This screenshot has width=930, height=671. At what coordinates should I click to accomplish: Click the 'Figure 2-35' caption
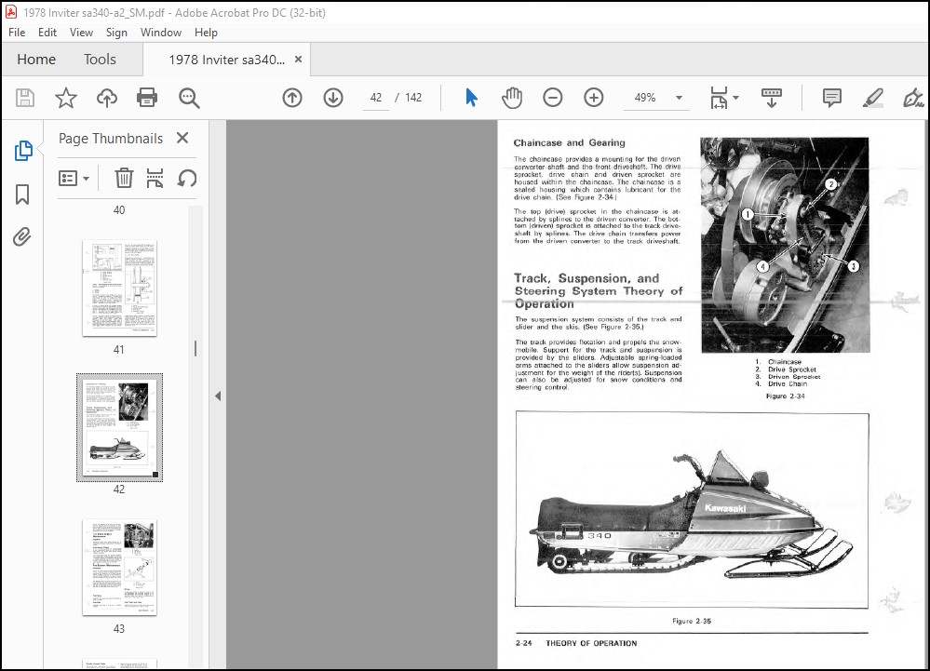pyautogui.click(x=692, y=621)
